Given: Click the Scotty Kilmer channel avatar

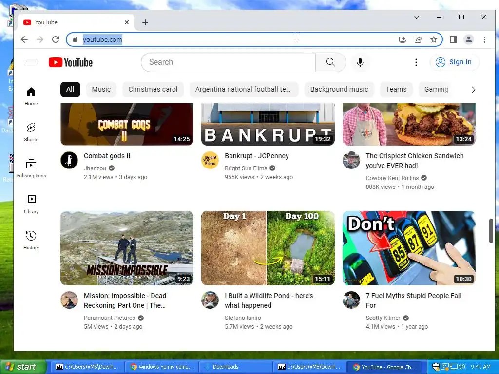Looking at the screenshot, I should click(351, 300).
